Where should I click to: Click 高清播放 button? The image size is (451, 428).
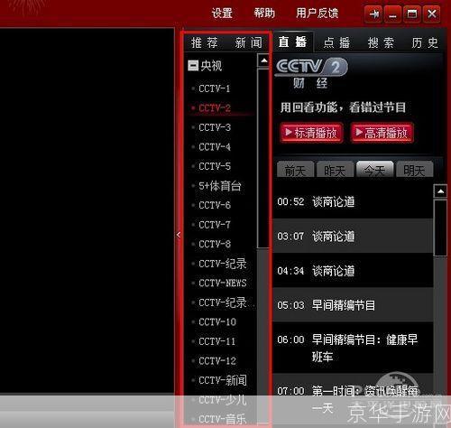[382, 133]
